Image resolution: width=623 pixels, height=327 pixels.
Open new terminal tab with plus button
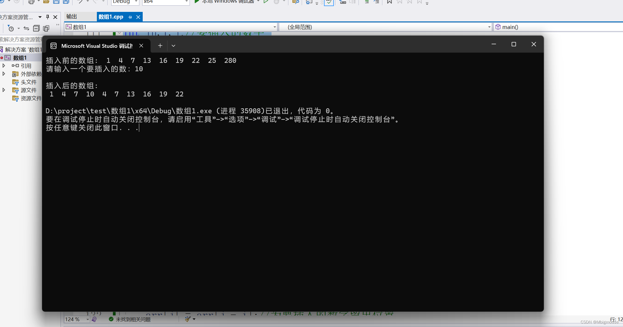point(160,46)
